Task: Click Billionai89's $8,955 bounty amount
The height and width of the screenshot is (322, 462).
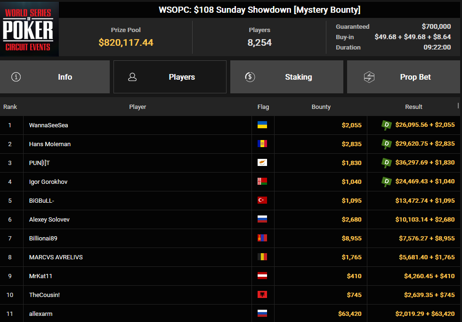Action: 351,238
